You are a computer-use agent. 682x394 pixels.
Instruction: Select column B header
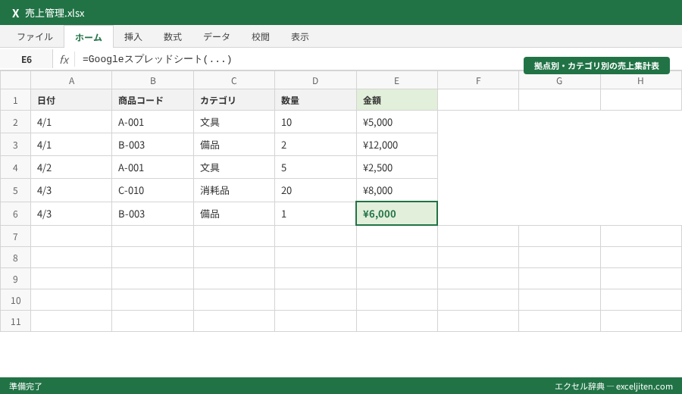[152, 80]
